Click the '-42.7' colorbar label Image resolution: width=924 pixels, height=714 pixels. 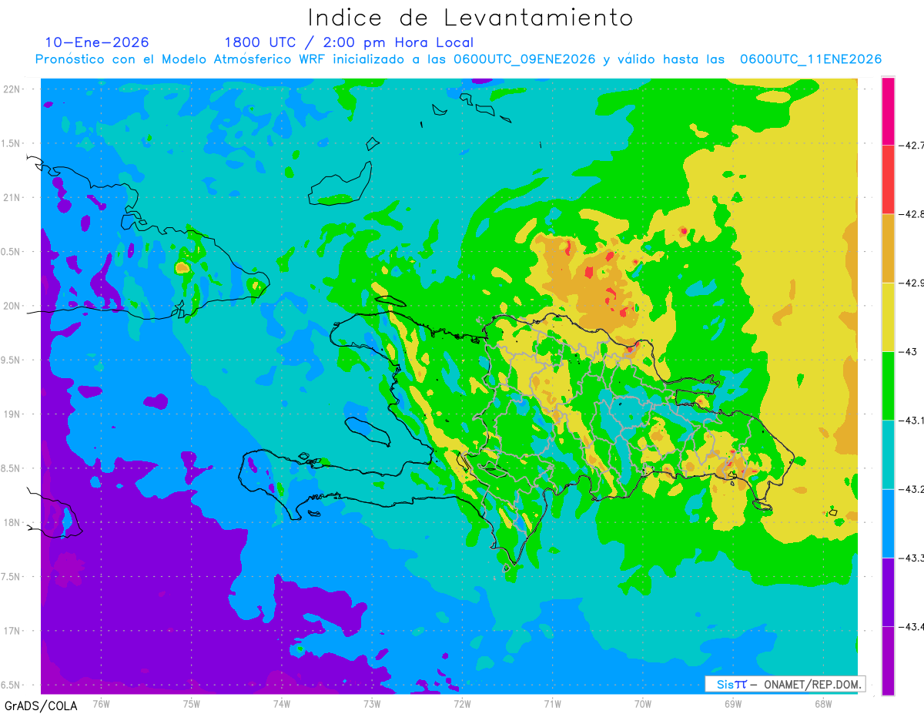(912, 145)
